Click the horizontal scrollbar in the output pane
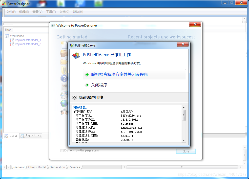The image size is (249, 179). click(182, 167)
